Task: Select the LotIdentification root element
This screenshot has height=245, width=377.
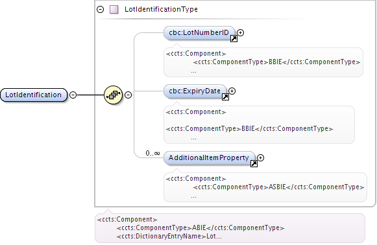Action: pyautogui.click(x=34, y=95)
